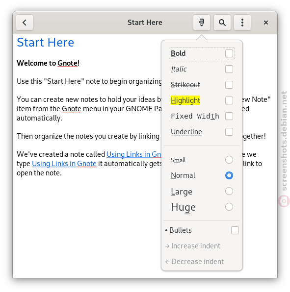Choose the Normal font size
The width and height of the screenshot is (290, 292).
229,175
